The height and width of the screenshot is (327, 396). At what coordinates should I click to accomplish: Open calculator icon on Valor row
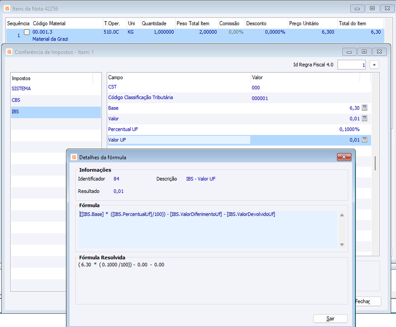[x=364, y=118]
